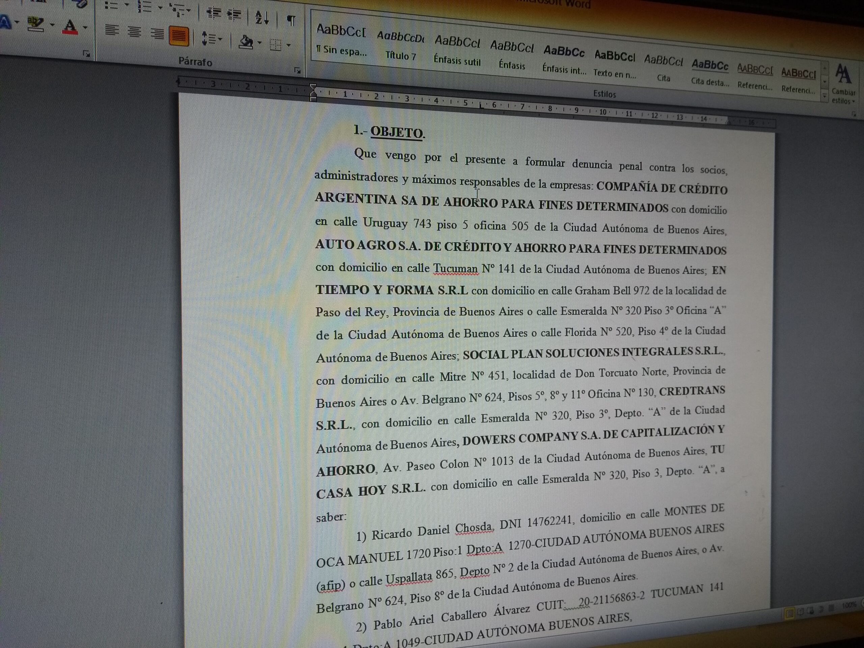The height and width of the screenshot is (648, 864).
Task: Open the line spacing dropdown arrow
Action: coord(220,39)
